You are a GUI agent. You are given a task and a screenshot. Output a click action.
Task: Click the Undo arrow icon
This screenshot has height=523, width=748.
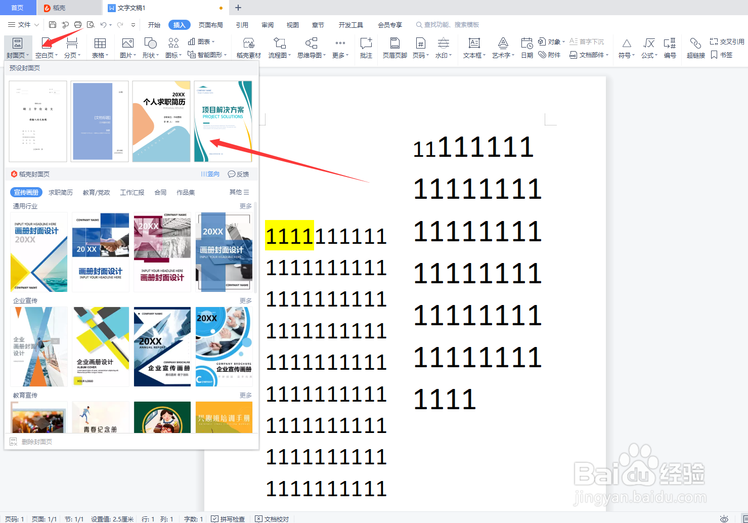click(x=103, y=24)
